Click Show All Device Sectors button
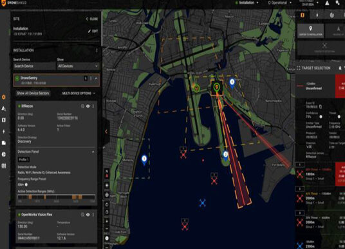The width and height of the screenshot is (345, 249). tap(33, 94)
